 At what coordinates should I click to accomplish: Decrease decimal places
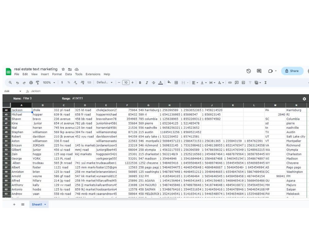pos(75,83)
